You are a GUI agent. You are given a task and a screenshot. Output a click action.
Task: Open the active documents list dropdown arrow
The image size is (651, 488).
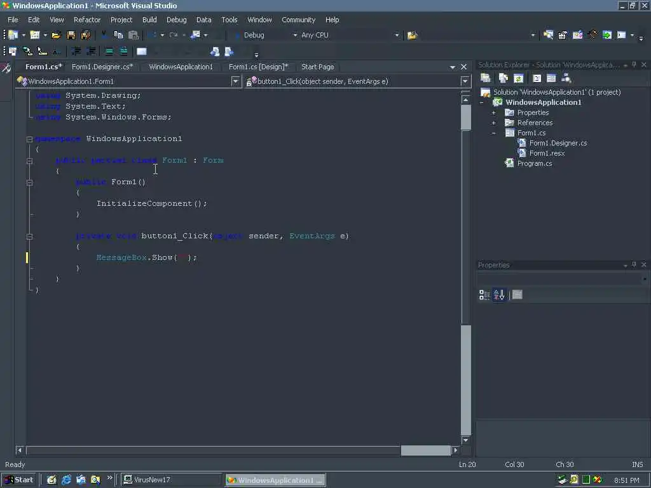(x=453, y=67)
